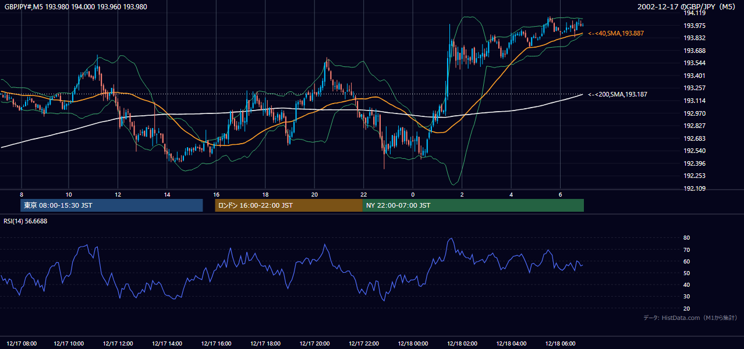Click hour marker 16 under the price chart
744x349 pixels.
point(216,194)
